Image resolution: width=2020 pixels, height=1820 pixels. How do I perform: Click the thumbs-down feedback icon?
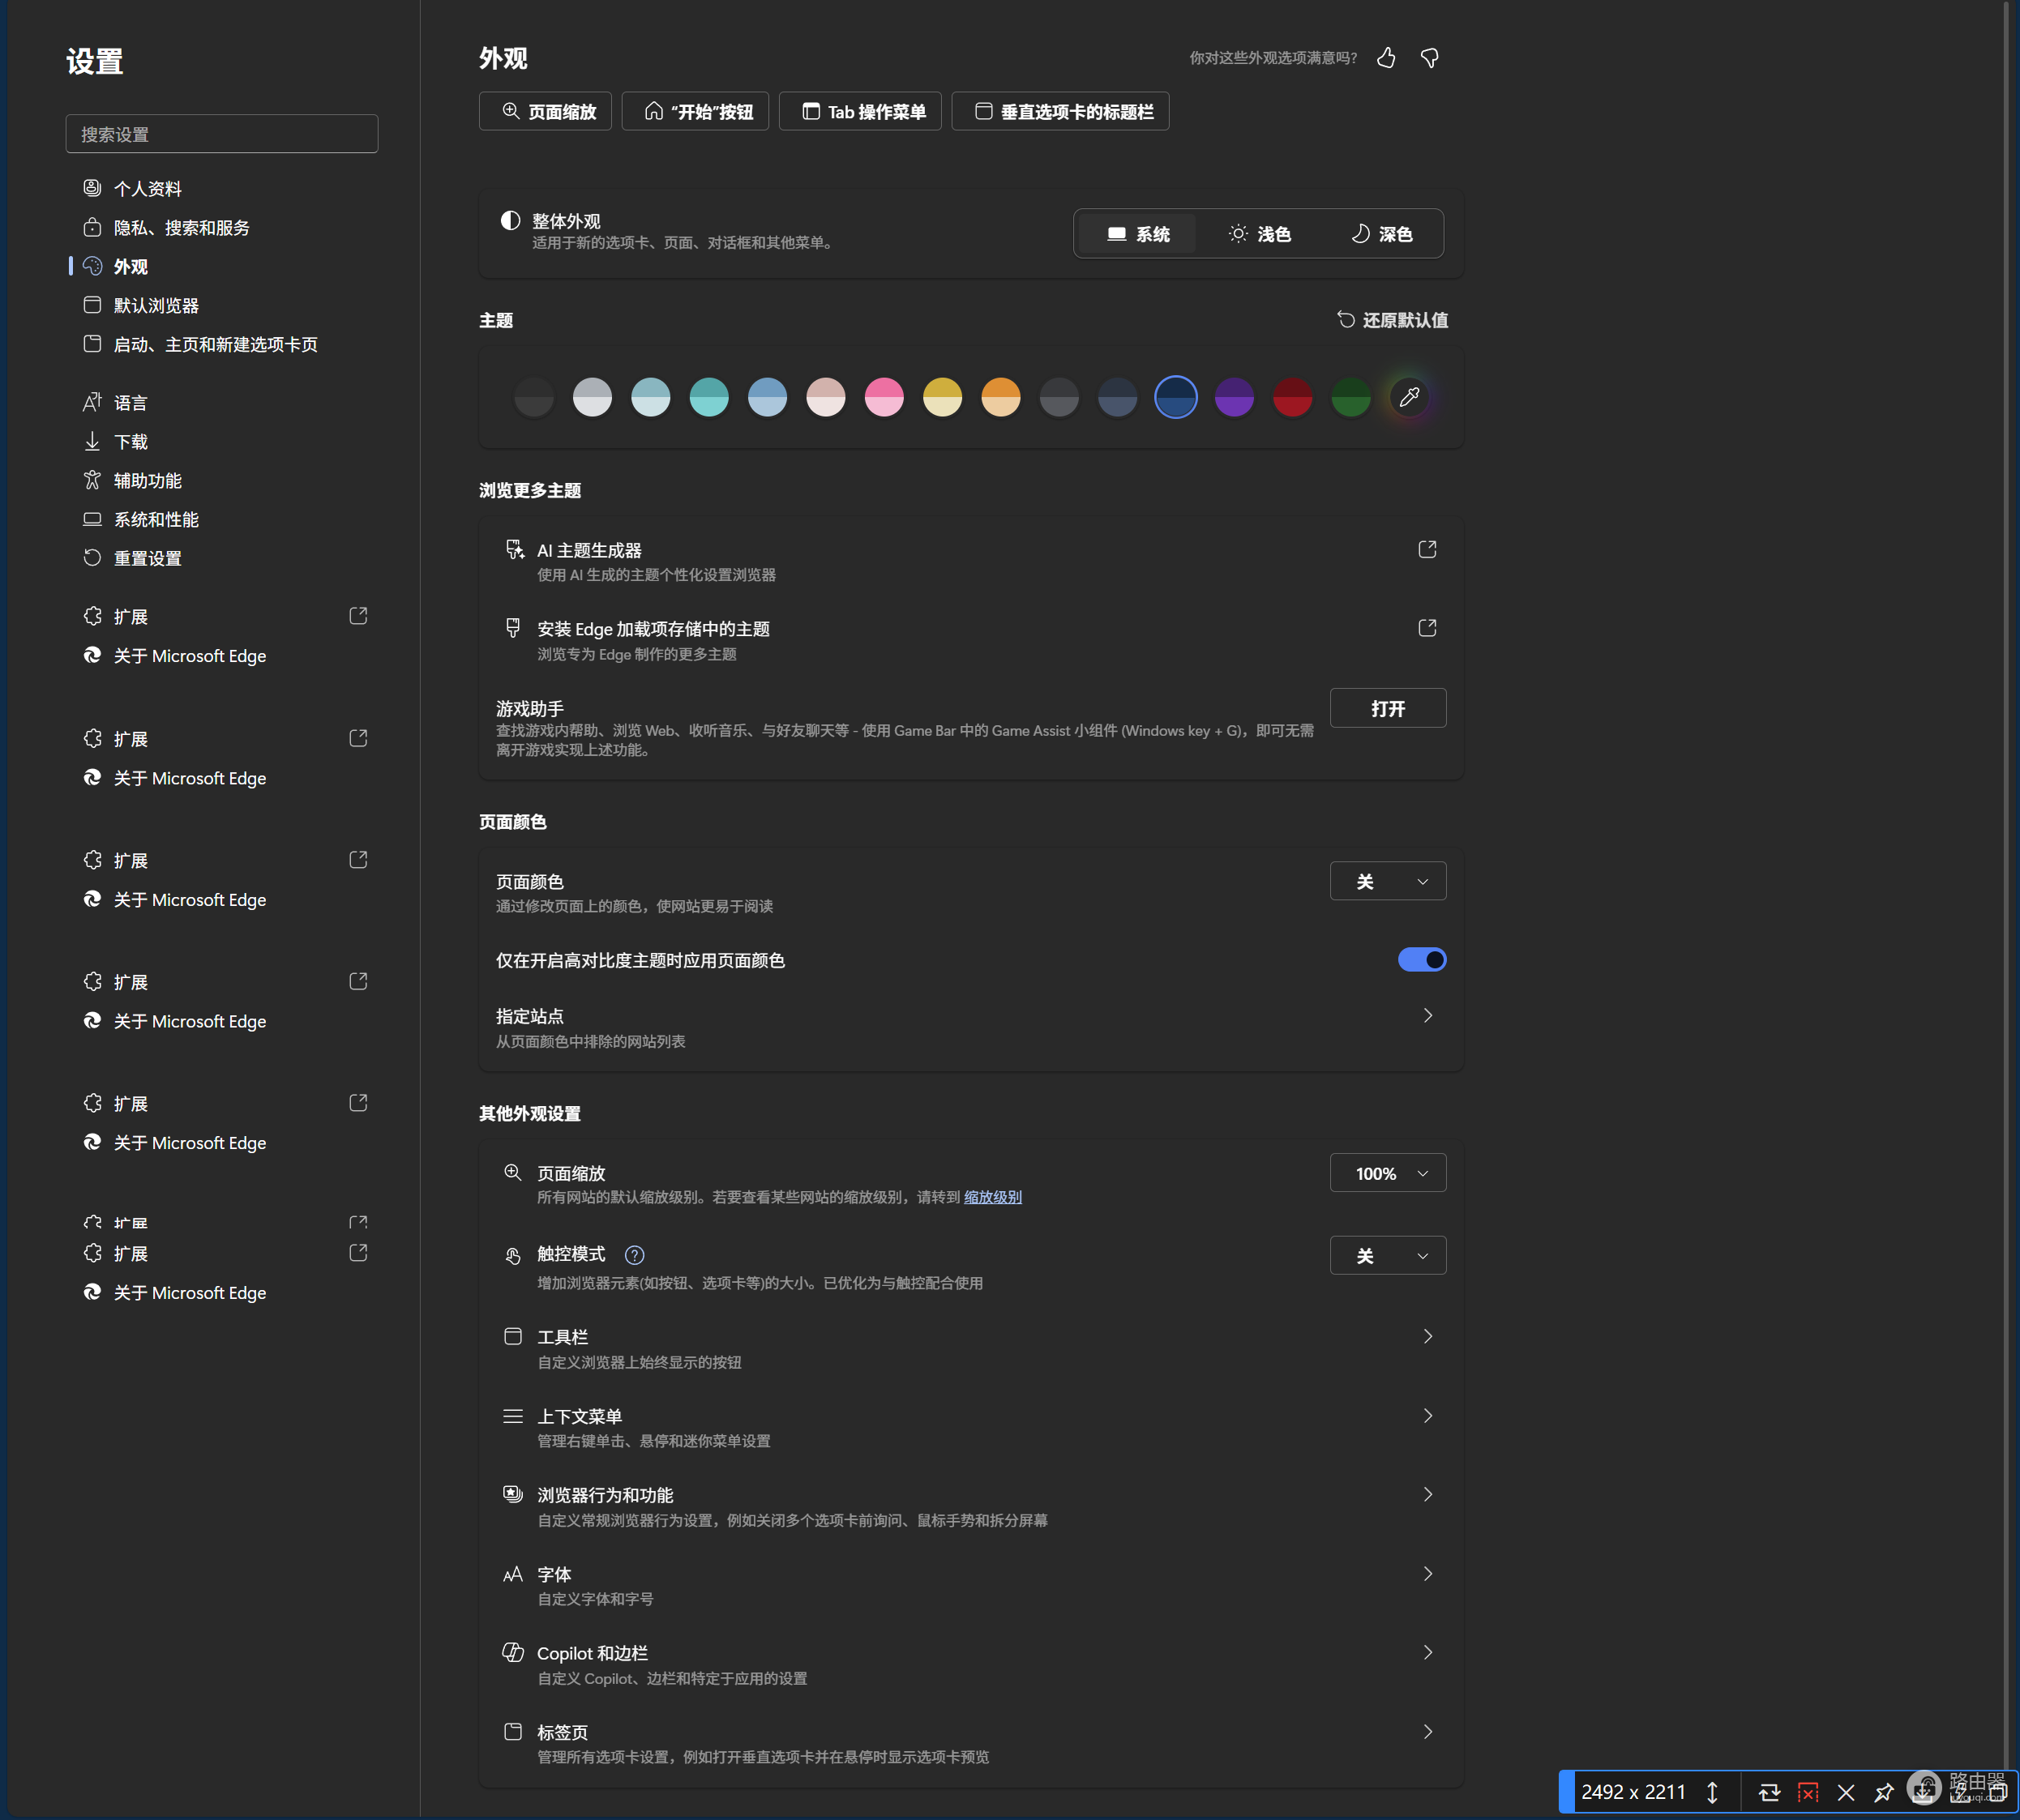(1430, 58)
